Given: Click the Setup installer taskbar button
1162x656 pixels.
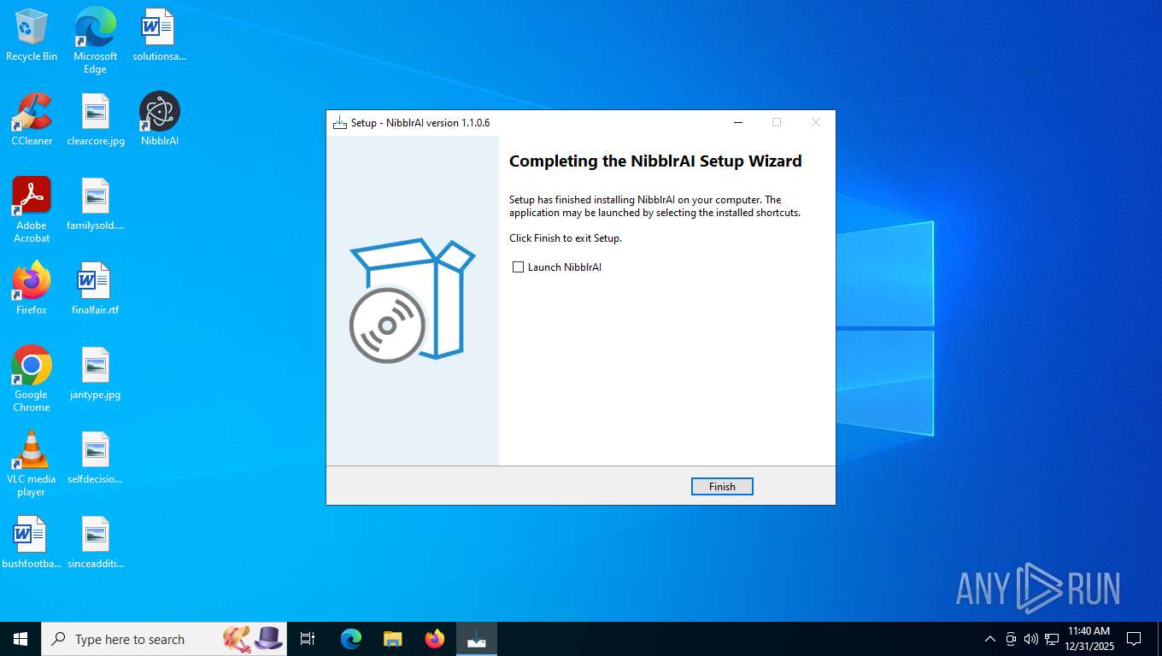Looking at the screenshot, I should [x=476, y=639].
